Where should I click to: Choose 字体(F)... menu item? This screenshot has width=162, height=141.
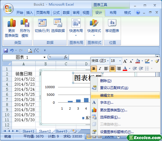(125, 103)
